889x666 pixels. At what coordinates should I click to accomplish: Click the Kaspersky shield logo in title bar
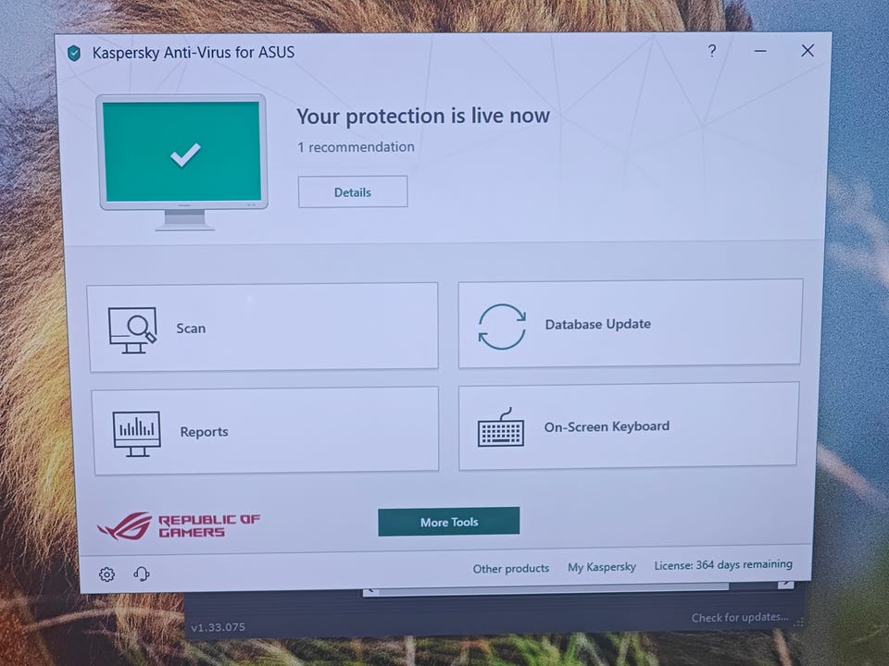(74, 54)
